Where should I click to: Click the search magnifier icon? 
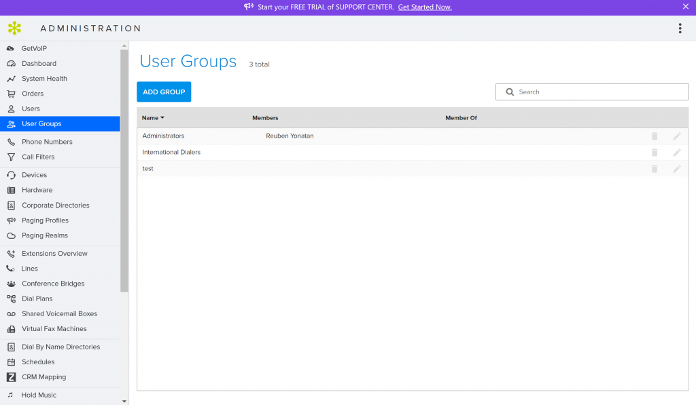tap(510, 92)
